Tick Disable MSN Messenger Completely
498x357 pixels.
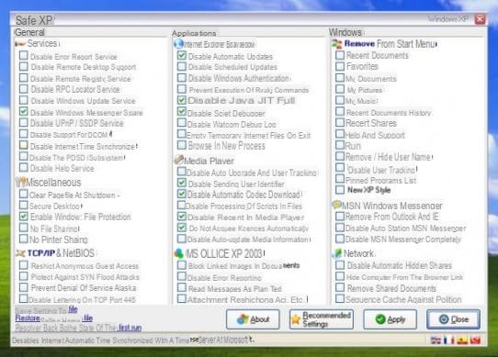tap(340, 239)
